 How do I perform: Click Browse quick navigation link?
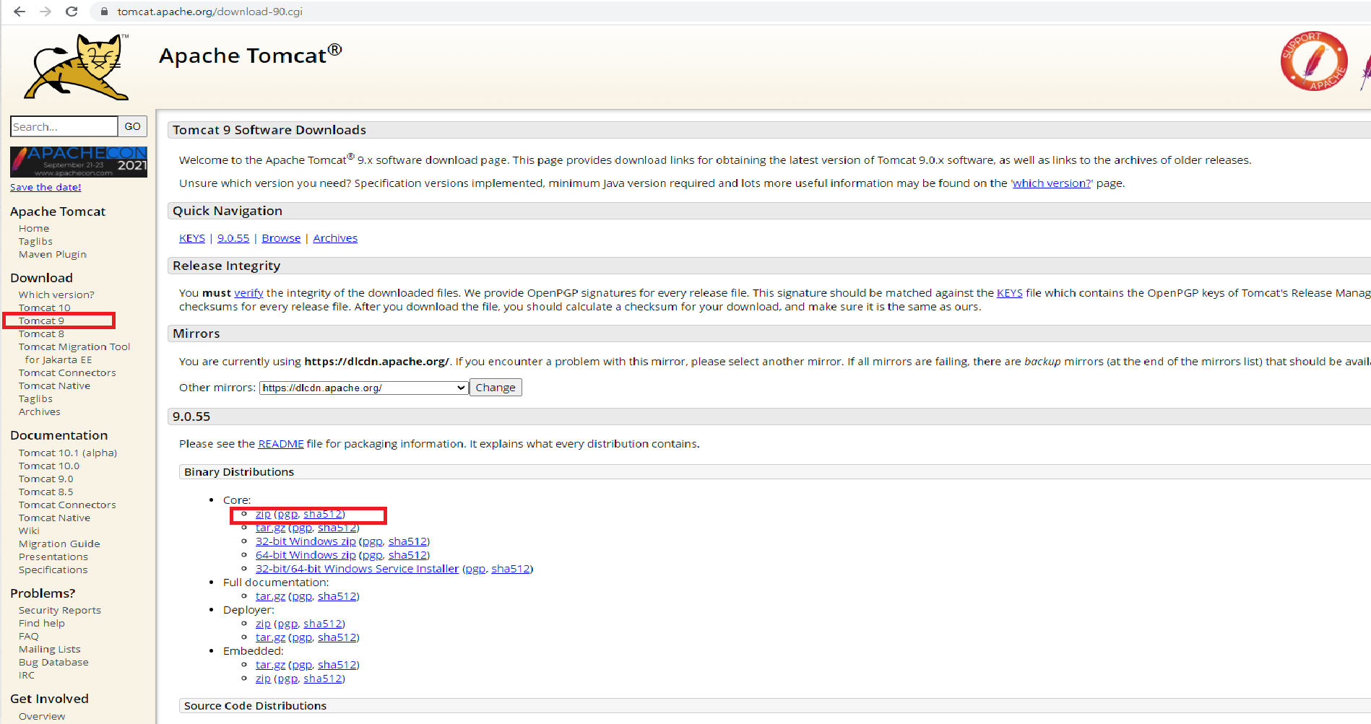click(x=281, y=238)
